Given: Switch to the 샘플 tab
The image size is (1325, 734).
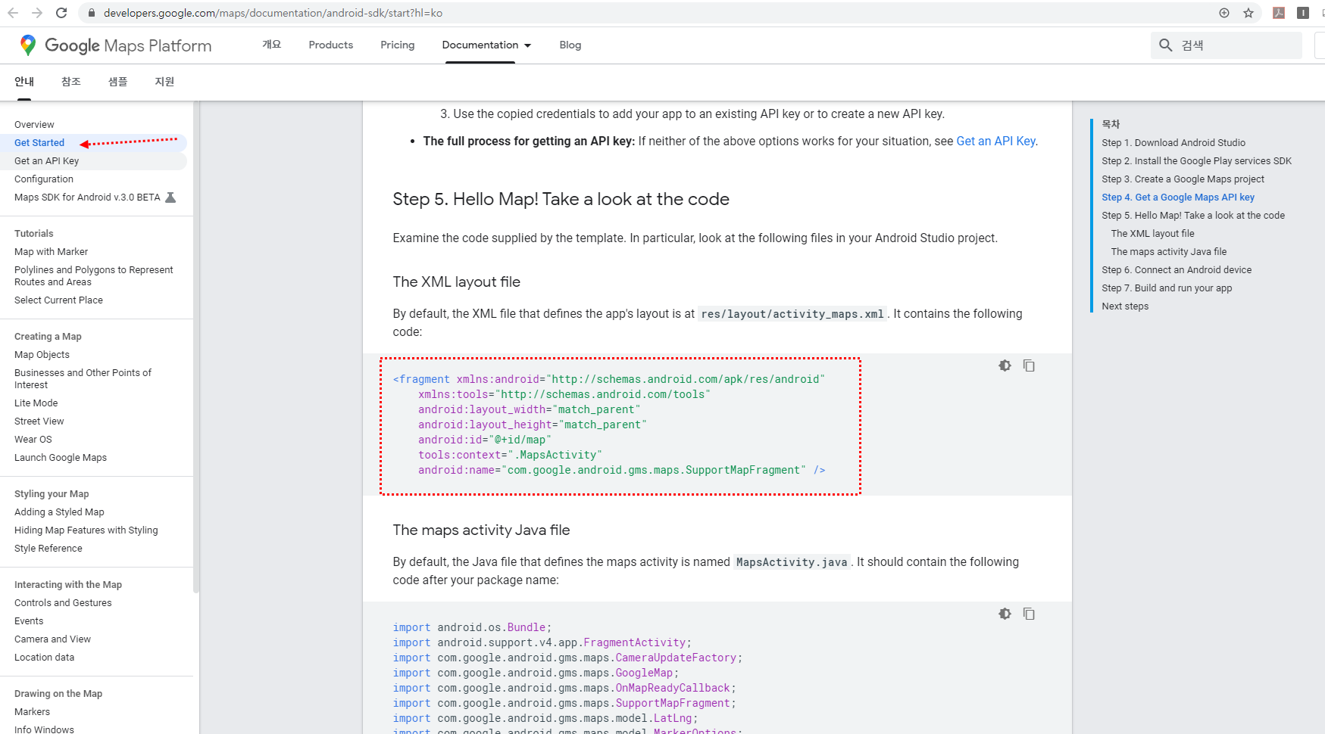Looking at the screenshot, I should (118, 82).
